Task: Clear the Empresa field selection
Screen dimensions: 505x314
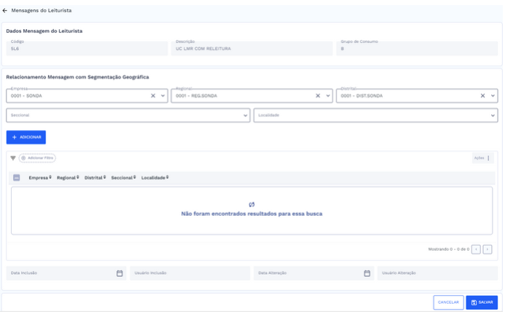Action: 153,95
